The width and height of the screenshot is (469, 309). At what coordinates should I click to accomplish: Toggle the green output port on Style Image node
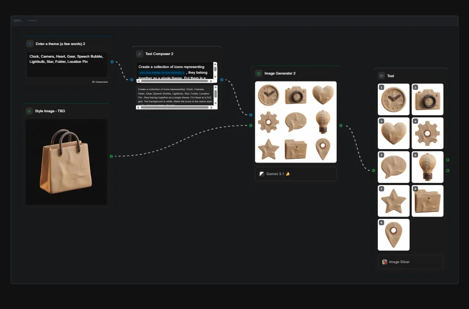point(112,156)
